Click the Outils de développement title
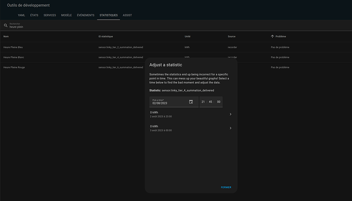The width and height of the screenshot is (352, 201). point(28,5)
